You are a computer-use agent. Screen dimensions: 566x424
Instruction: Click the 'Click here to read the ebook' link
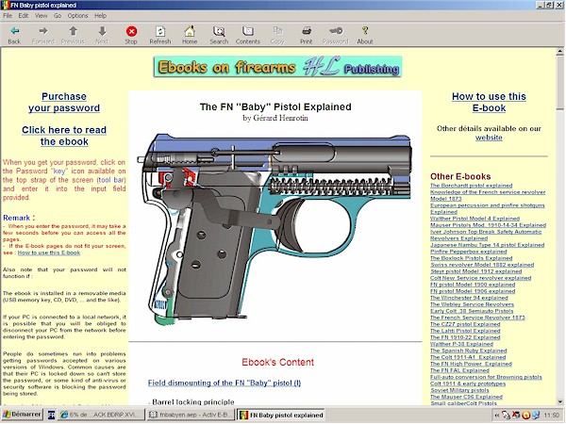(64, 136)
